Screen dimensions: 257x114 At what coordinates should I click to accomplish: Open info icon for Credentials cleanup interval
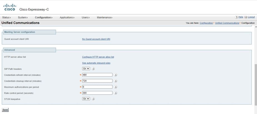(116, 81)
